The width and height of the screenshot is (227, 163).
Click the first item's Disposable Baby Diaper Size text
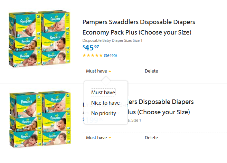(112, 40)
